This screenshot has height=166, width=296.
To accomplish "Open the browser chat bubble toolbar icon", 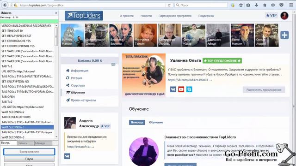I will [273, 5].
